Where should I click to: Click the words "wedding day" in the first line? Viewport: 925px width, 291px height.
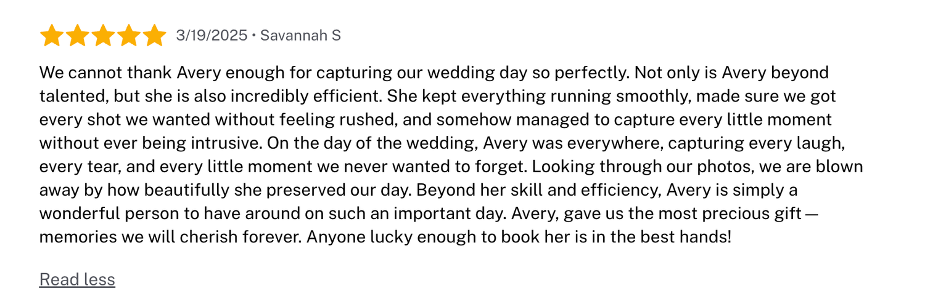tap(477, 73)
